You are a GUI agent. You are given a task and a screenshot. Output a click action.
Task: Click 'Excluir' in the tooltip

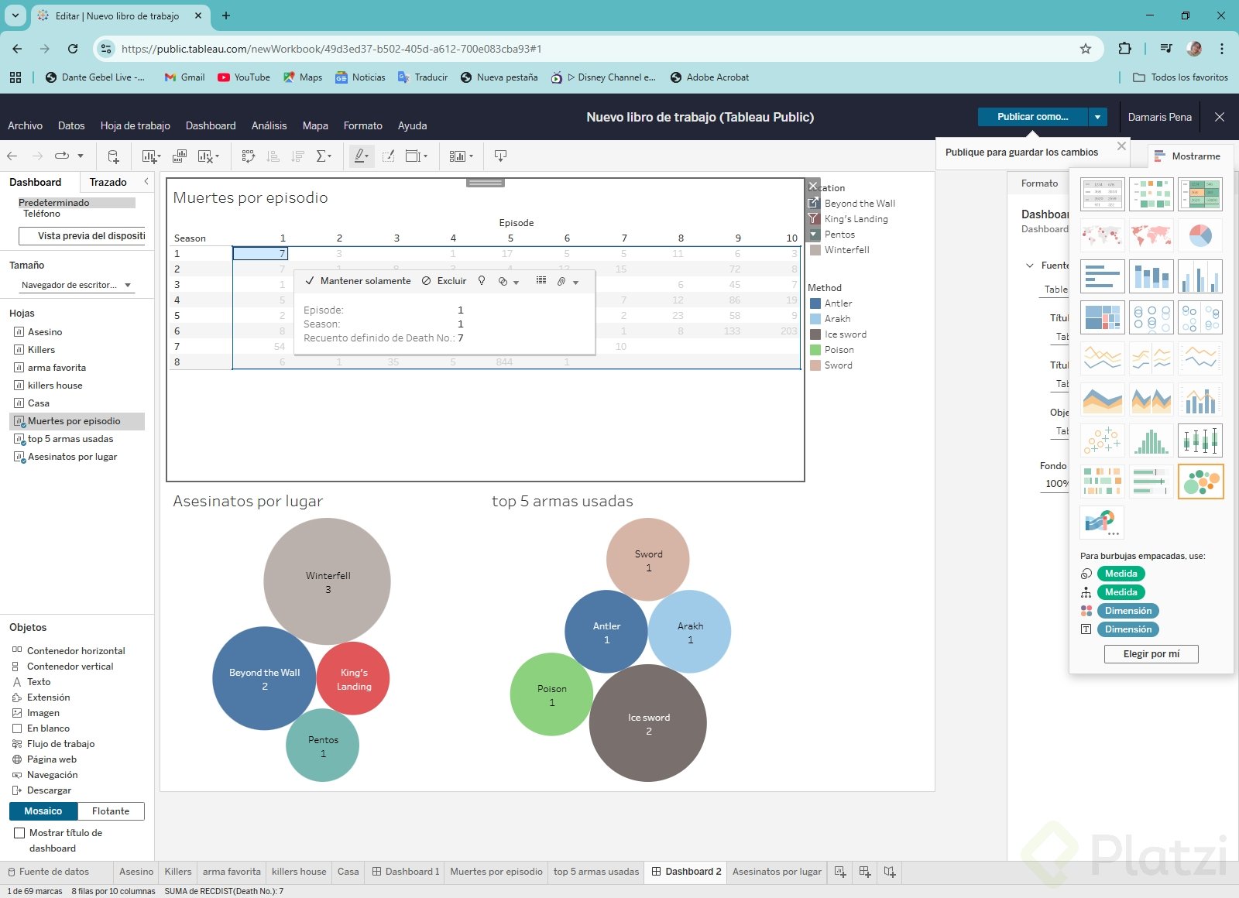[x=444, y=281]
